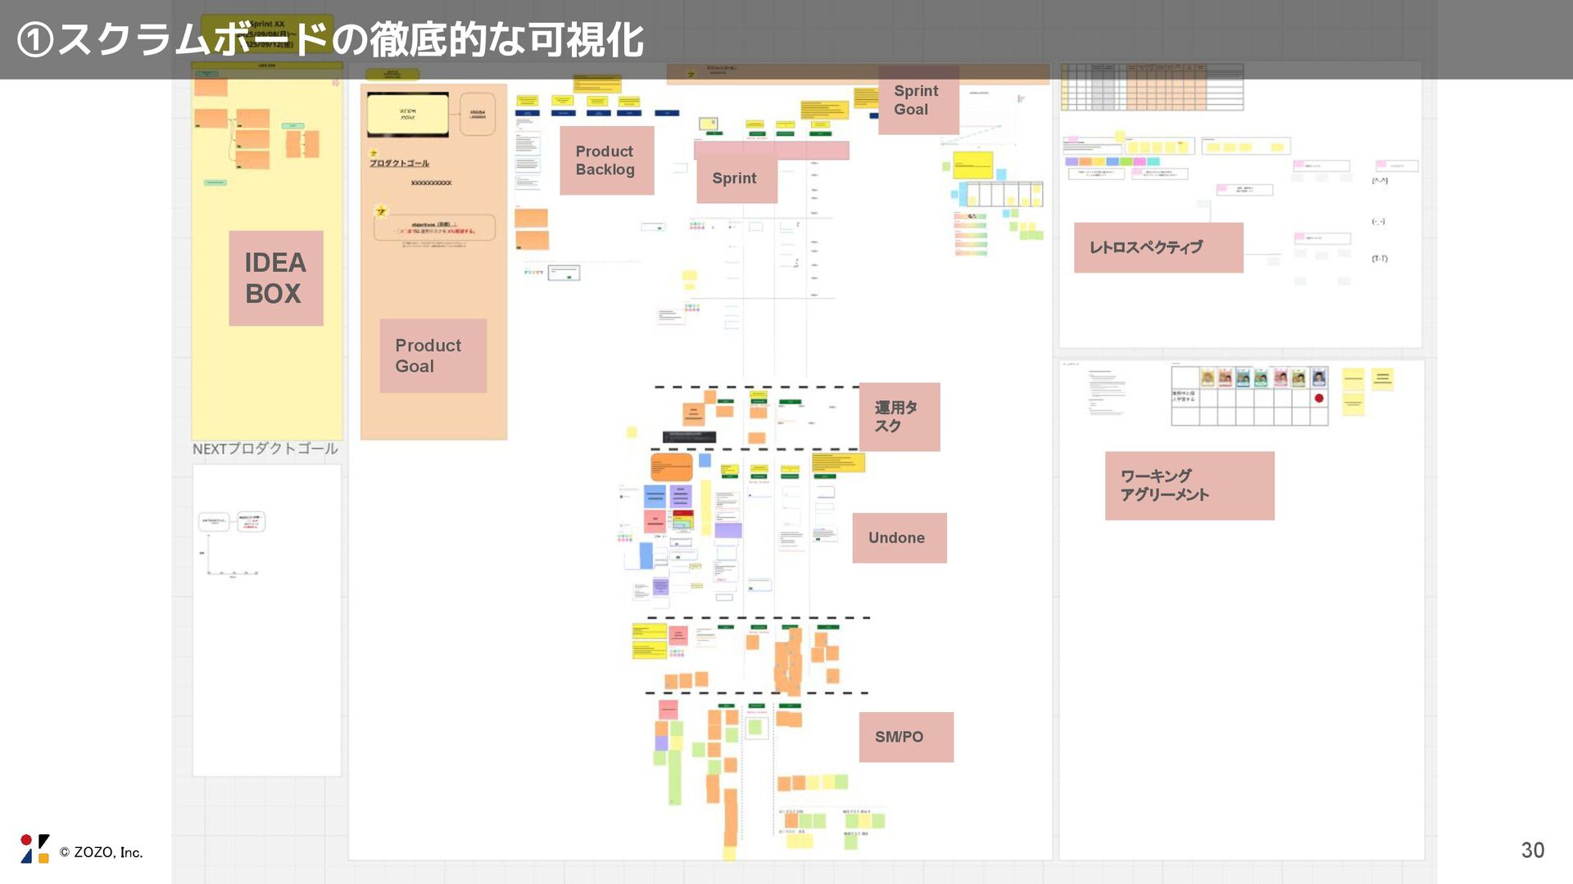Viewport: 1573px width, 884px height.
Task: Click the (T-T) face text in retrospective
Action: coord(1380,259)
